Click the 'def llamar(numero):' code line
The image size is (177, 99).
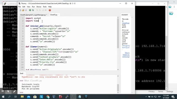click(x=37, y=46)
